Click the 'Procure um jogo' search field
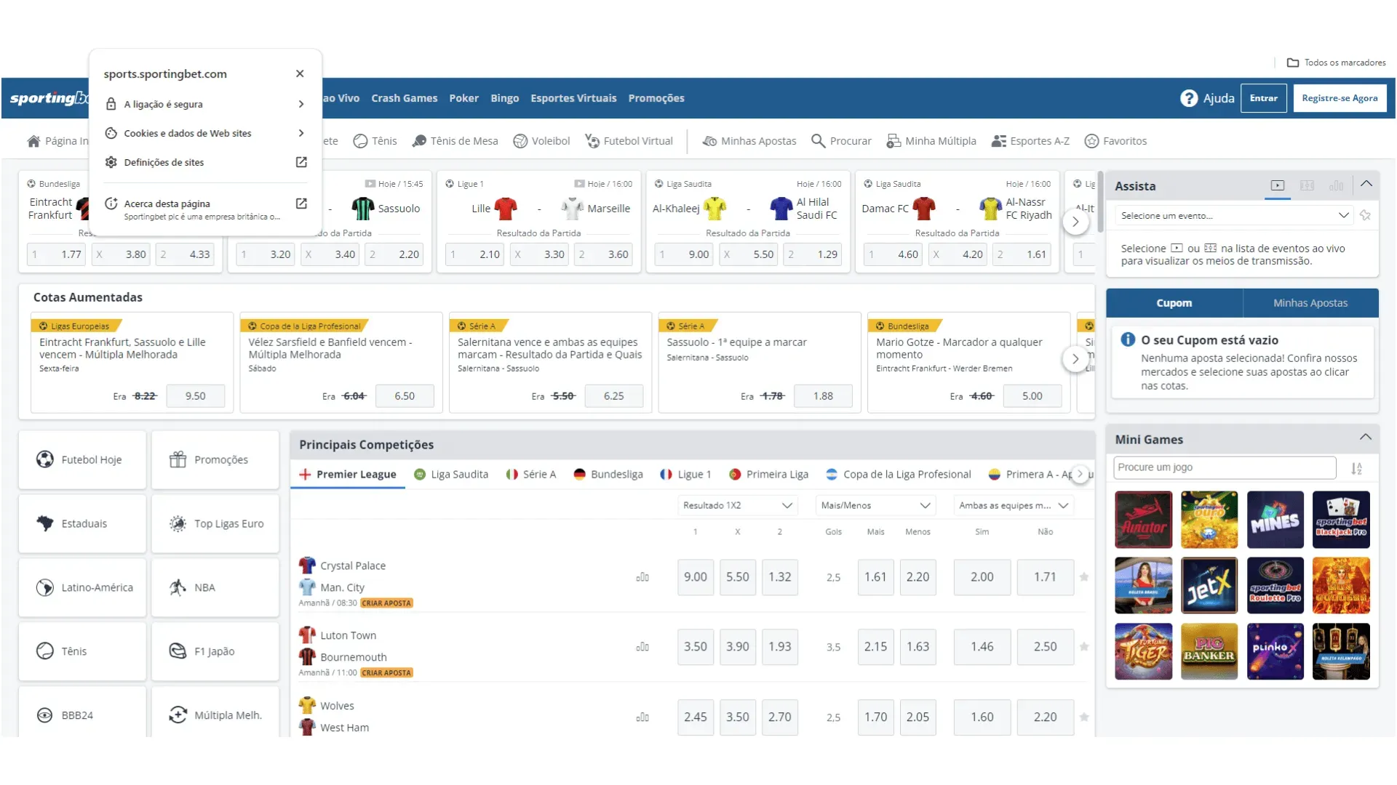The height and width of the screenshot is (785, 1397). (1225, 467)
